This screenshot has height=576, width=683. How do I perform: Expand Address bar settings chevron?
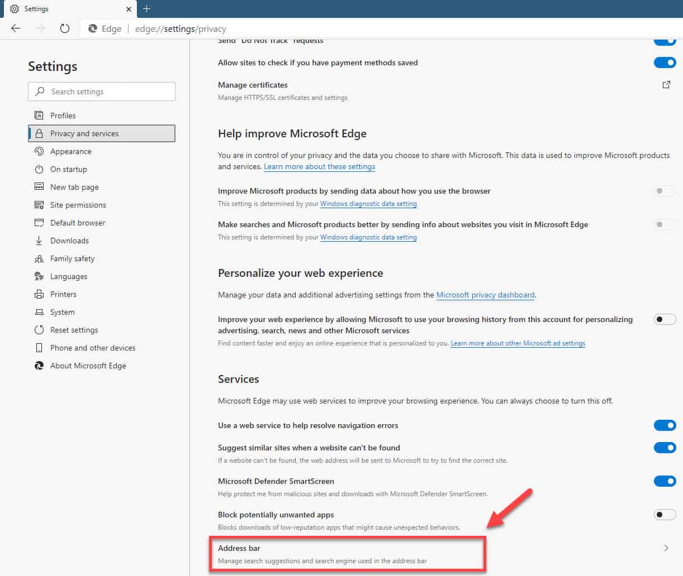(666, 548)
